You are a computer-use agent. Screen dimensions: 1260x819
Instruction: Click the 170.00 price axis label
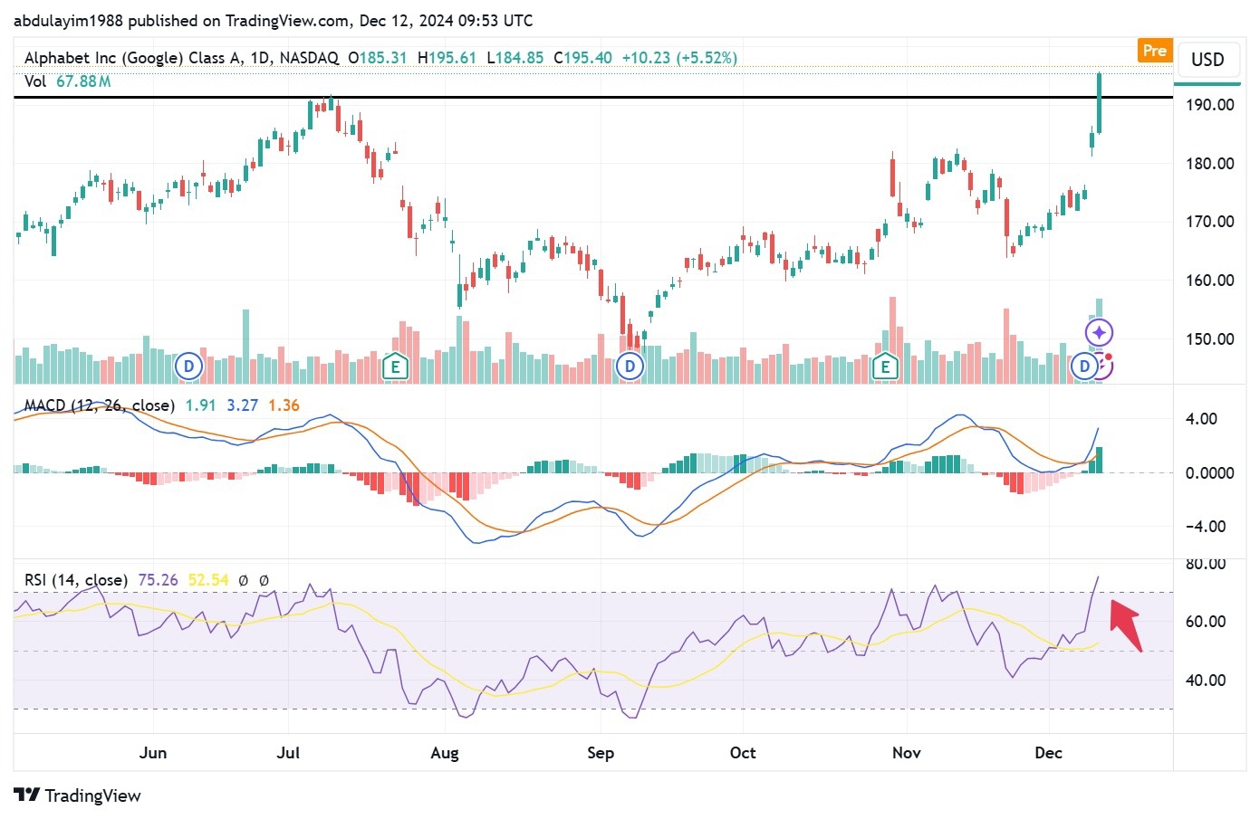pyautogui.click(x=1210, y=222)
